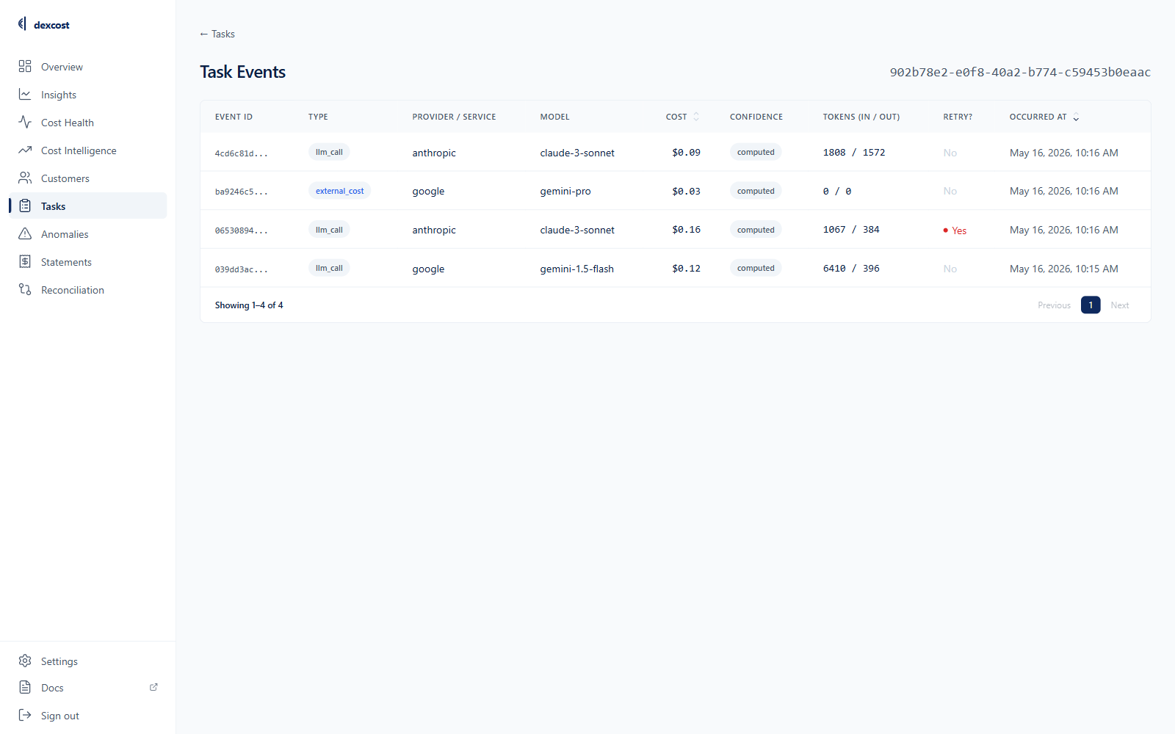Click token count 6410 / 396
The height and width of the screenshot is (734, 1175).
click(851, 269)
